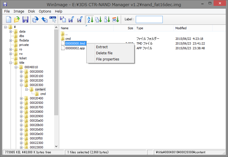Toggle sort by size icon
The width and height of the screenshot is (228, 157).
click(107, 19)
